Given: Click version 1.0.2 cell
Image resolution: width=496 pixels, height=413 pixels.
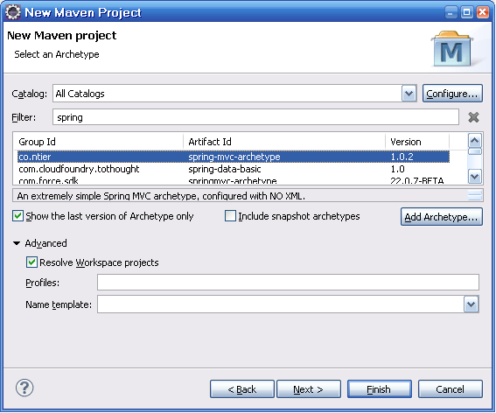Looking at the screenshot, I should pyautogui.click(x=402, y=157).
